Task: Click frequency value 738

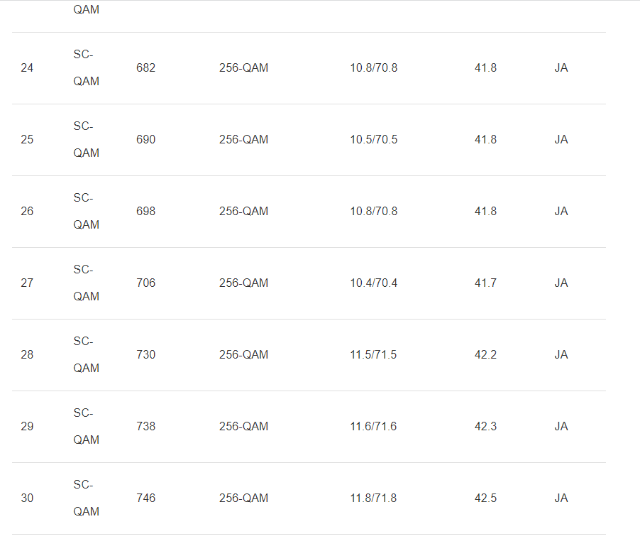Action: pos(145,427)
